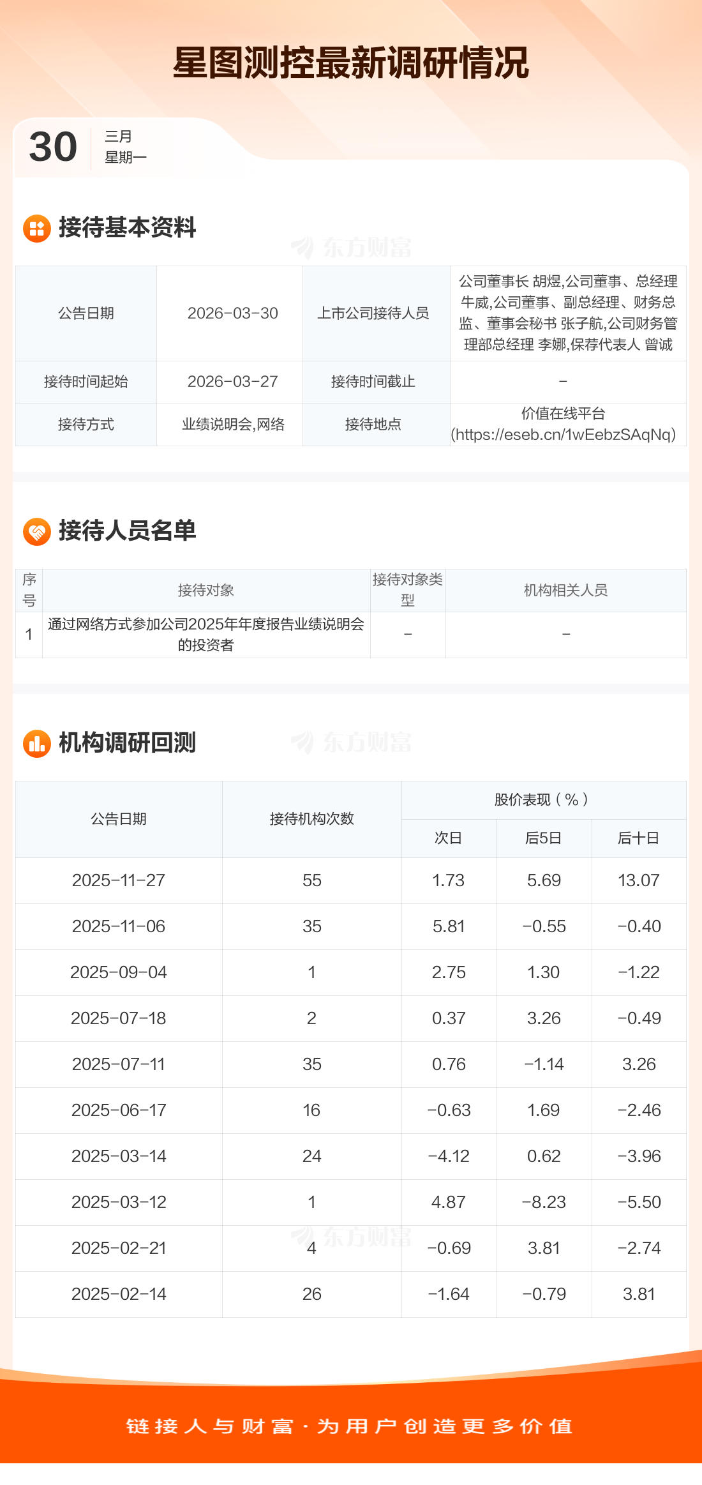702x1485 pixels.
Task: Select the 2025-03-12 date row
Action: [351, 1202]
